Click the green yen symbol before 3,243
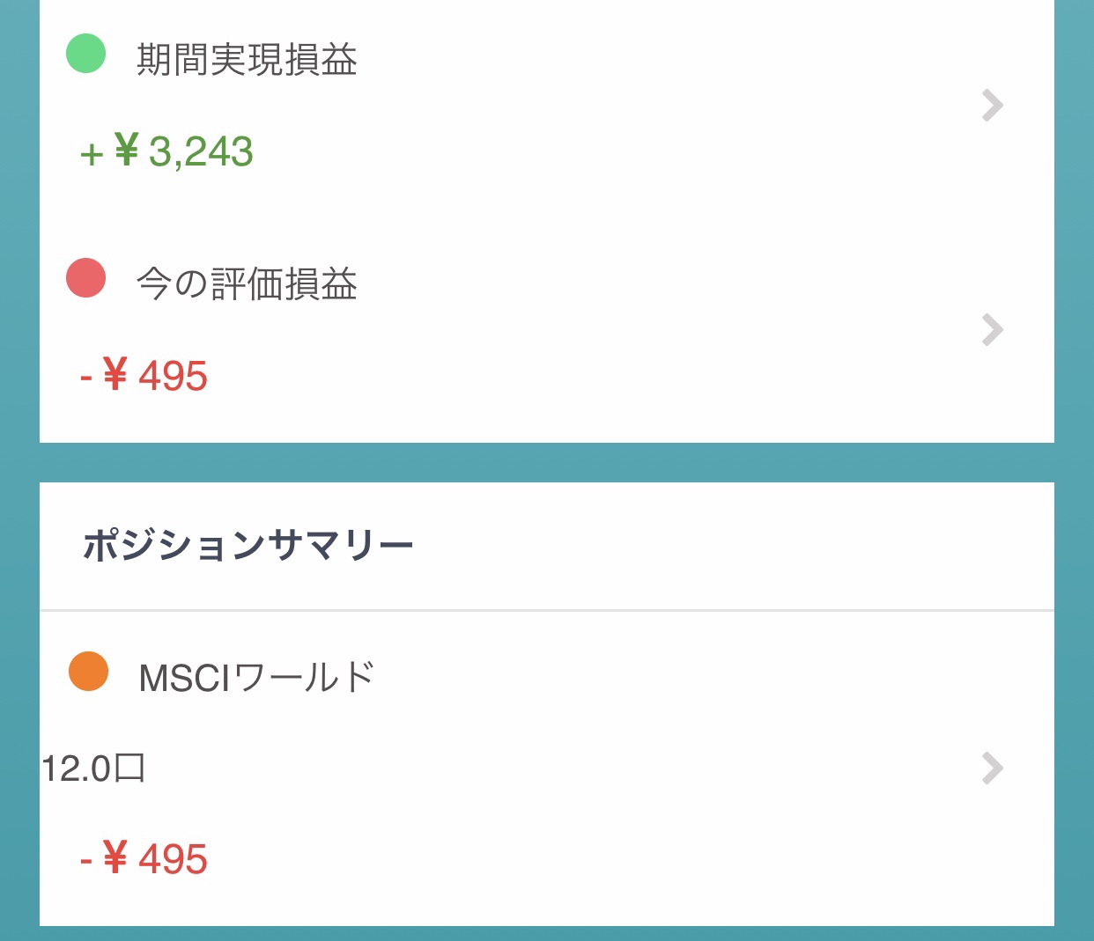The width and height of the screenshot is (1094, 941). (127, 150)
